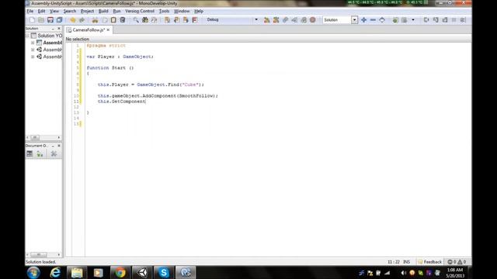The image size is (497, 279).
Task: Open the Build menu
Action: click(103, 11)
